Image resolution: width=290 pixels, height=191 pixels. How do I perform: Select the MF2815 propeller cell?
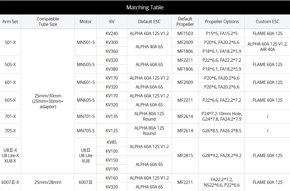click(185, 156)
